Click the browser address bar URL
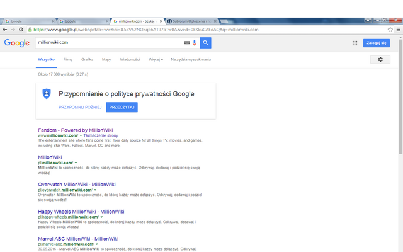The image size is (403, 252). click(x=146, y=30)
